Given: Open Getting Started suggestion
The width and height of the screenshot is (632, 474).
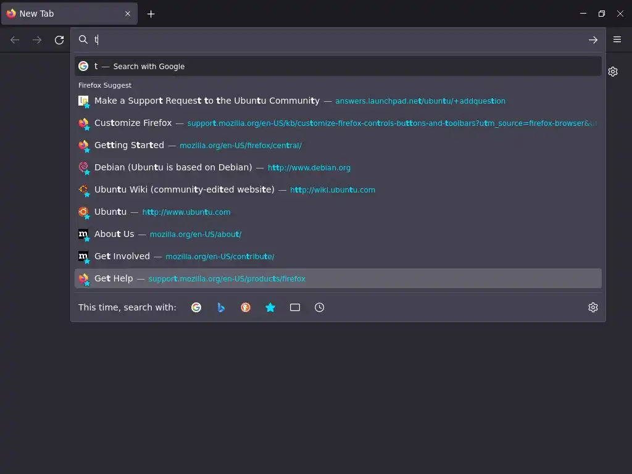Looking at the screenshot, I should click(x=338, y=145).
